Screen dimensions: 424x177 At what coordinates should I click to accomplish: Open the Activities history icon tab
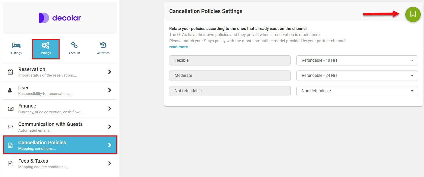[103, 46]
